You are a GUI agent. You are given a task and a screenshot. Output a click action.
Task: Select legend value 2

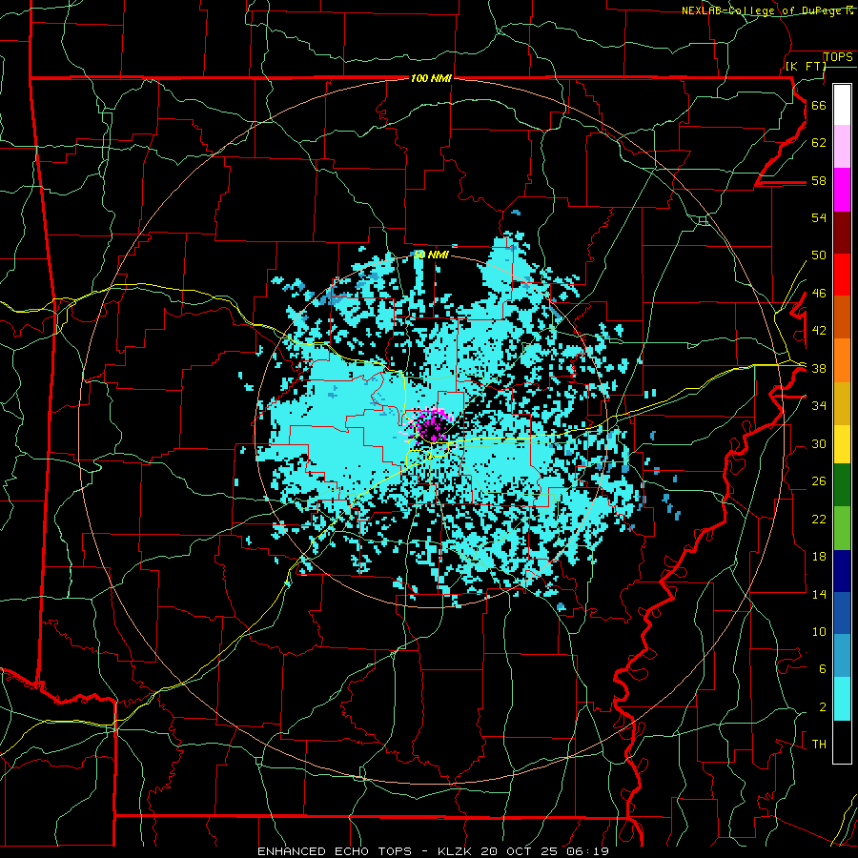[822, 707]
